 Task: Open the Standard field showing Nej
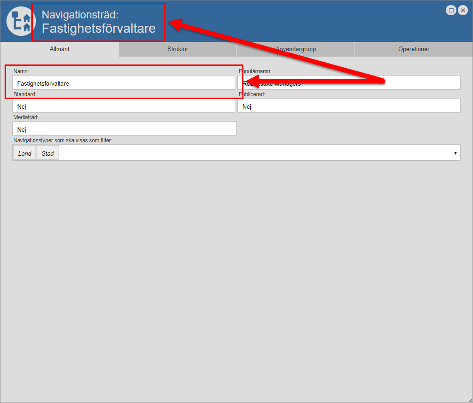pyautogui.click(x=124, y=106)
